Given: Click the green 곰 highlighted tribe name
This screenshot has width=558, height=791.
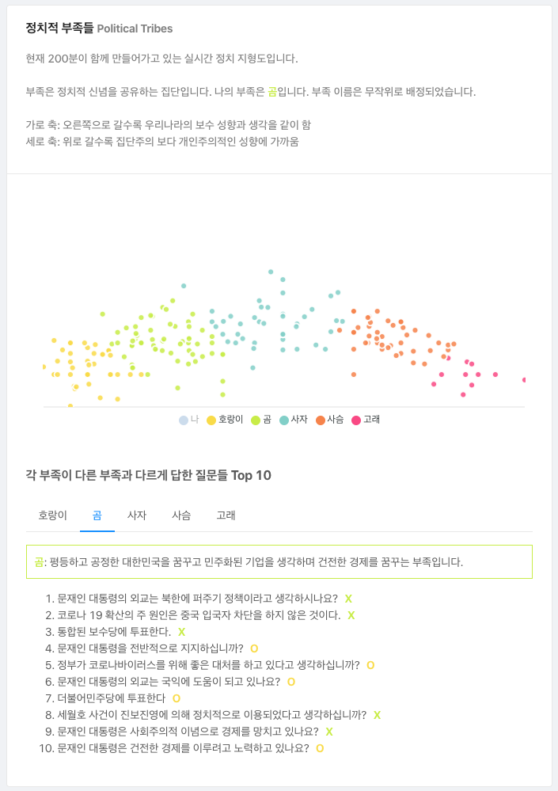Looking at the screenshot, I should tap(272, 92).
